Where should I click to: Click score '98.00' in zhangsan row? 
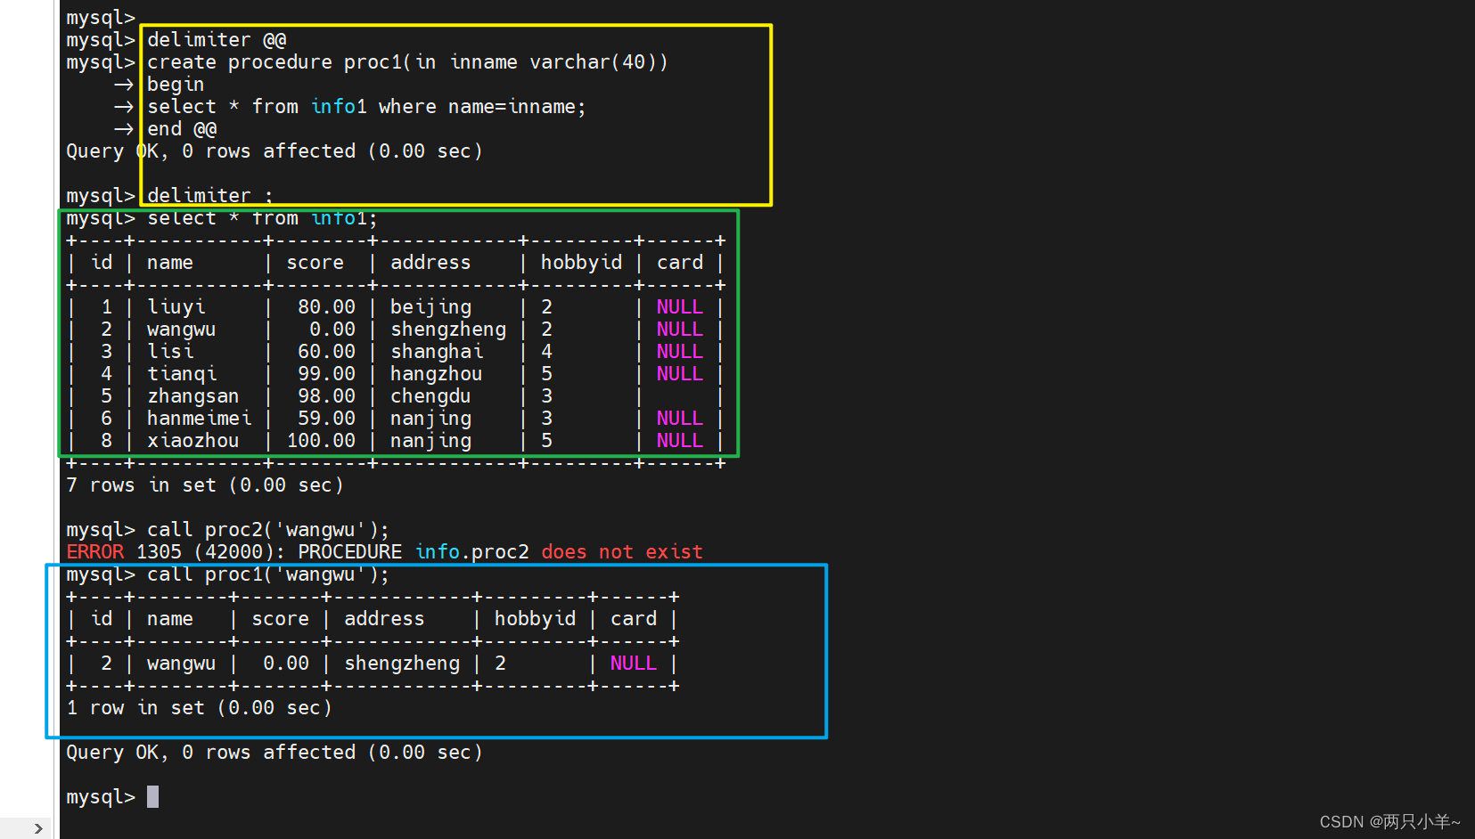[x=326, y=396]
